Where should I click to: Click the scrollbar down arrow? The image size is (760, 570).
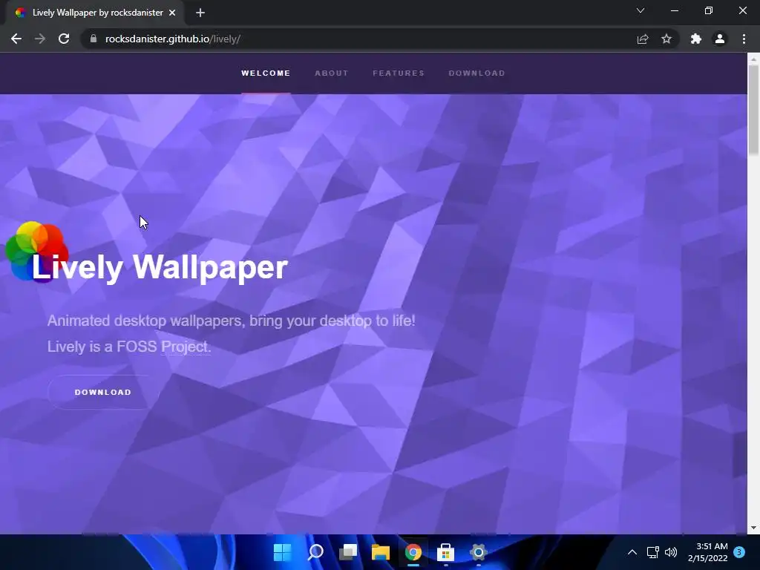coord(753,528)
